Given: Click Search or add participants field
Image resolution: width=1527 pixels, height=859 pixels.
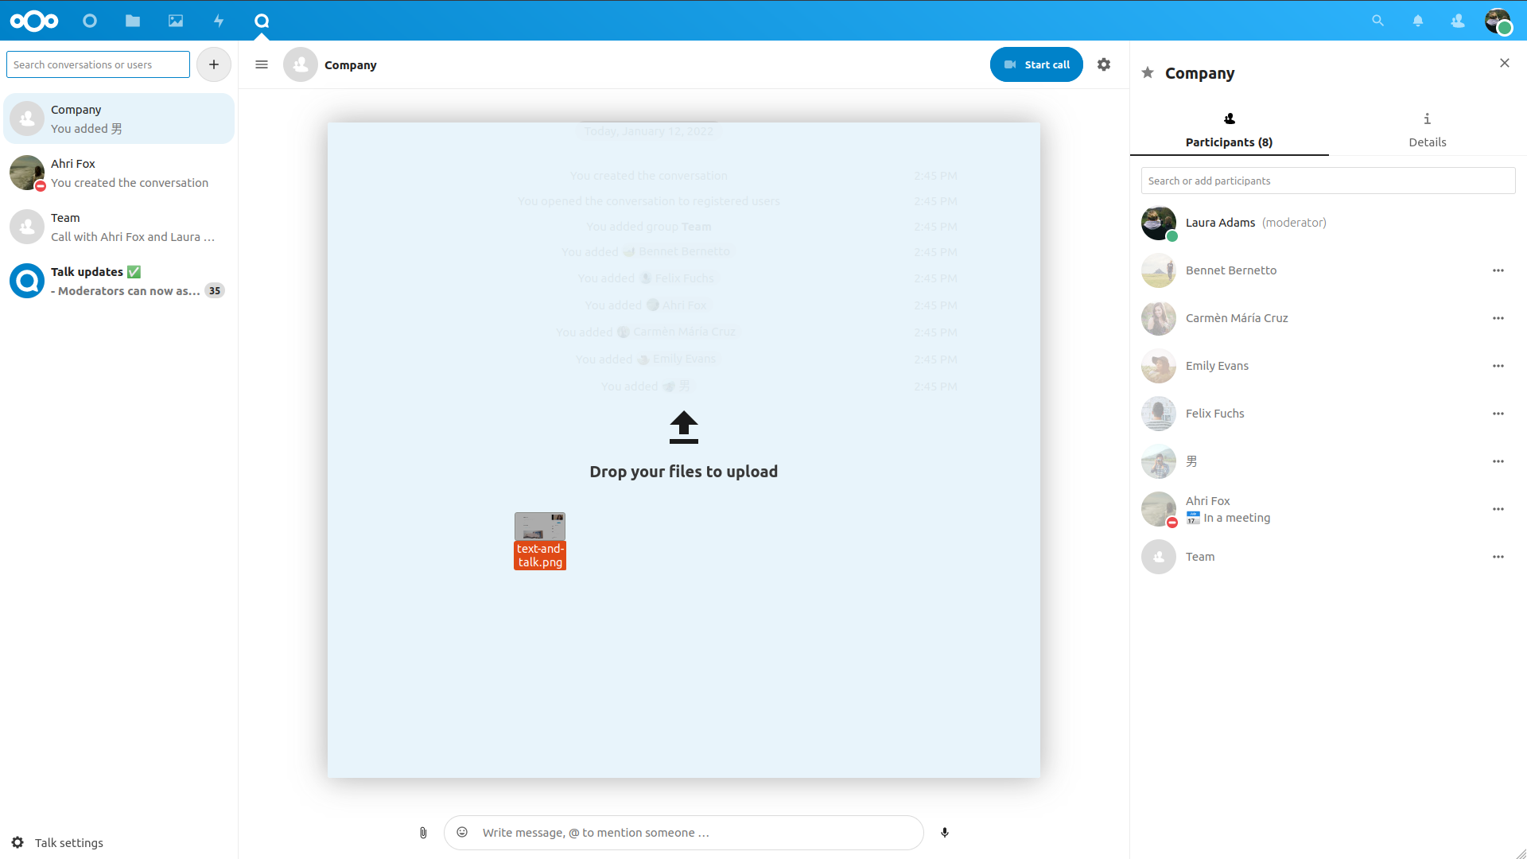Looking at the screenshot, I should [1327, 181].
